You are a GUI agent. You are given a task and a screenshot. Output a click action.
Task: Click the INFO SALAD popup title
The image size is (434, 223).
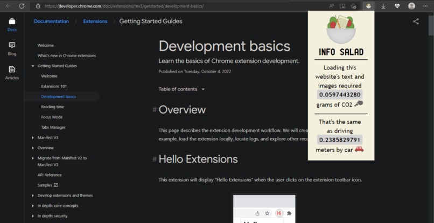click(341, 52)
